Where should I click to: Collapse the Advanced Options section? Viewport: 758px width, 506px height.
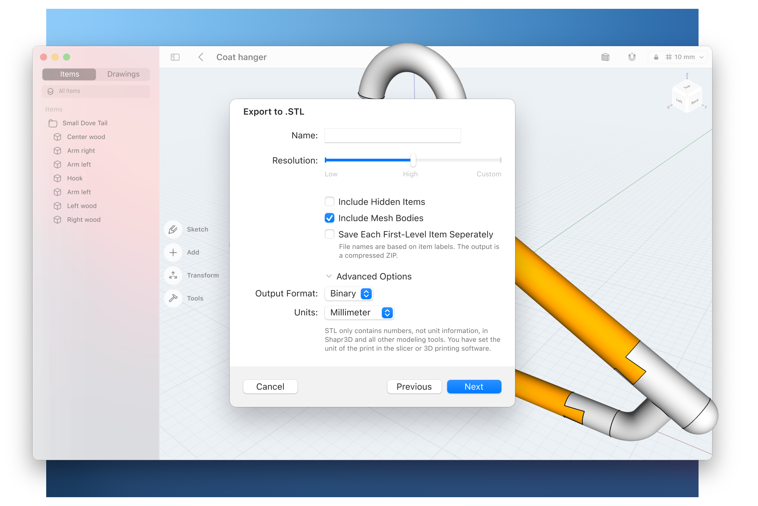(x=329, y=276)
